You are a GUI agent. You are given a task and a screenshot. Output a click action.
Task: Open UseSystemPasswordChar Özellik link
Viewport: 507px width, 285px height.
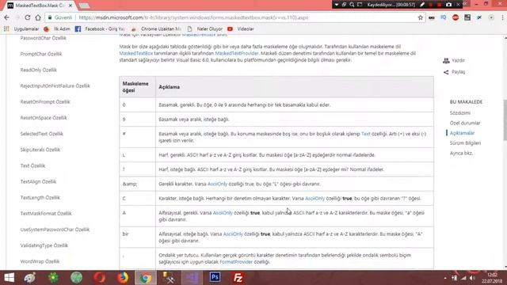click(x=55, y=230)
